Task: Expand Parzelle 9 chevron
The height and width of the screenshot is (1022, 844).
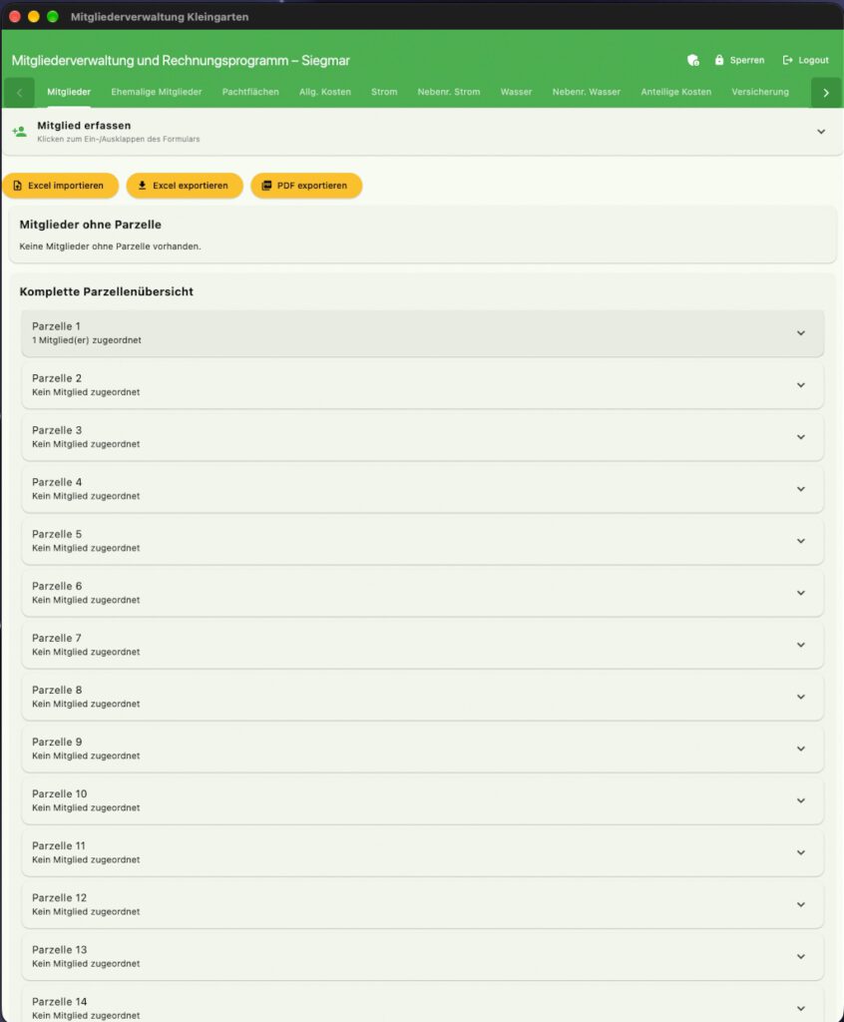Action: (801, 749)
